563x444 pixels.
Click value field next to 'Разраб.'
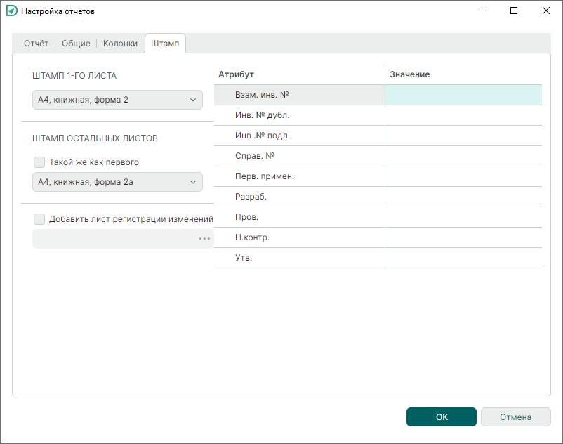[463, 197]
